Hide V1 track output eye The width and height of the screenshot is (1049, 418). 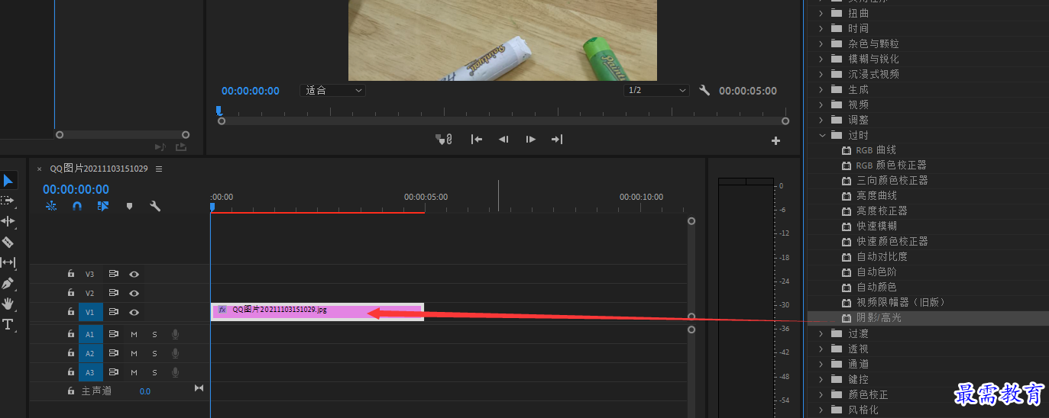pos(134,312)
